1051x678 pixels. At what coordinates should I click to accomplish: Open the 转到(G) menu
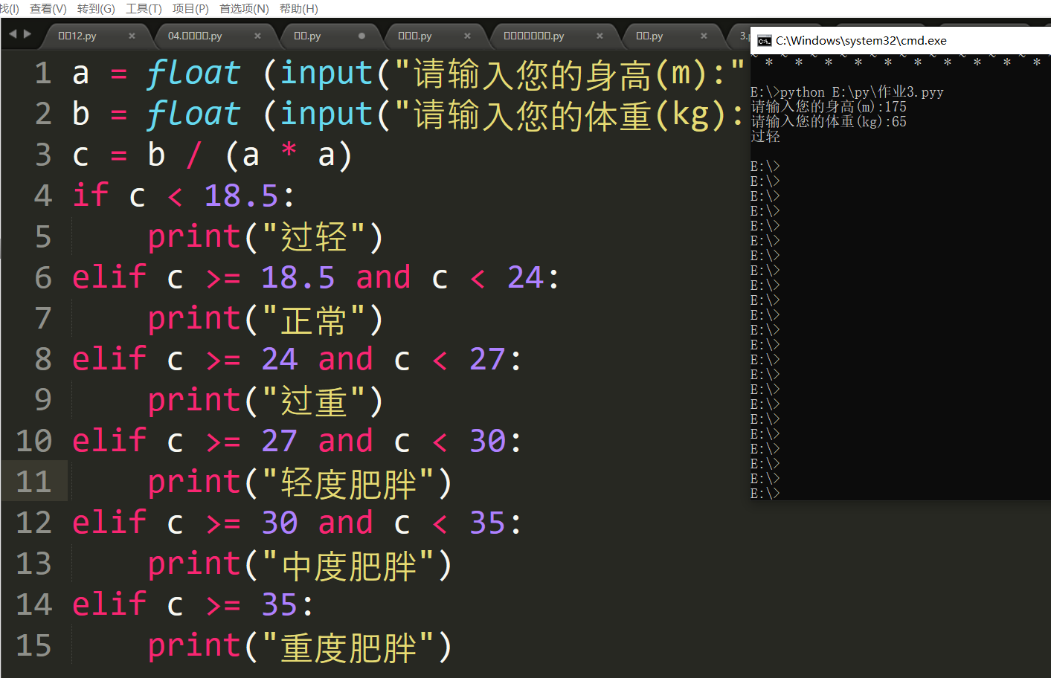tap(96, 8)
